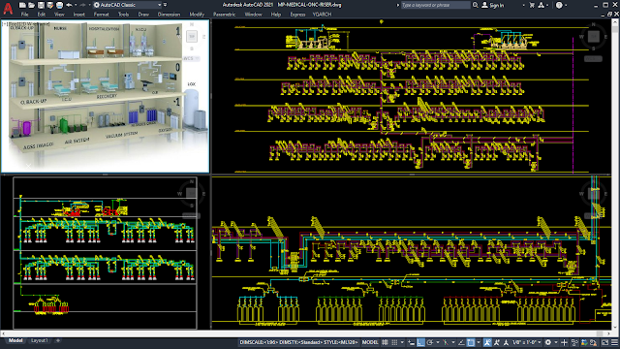Open the snap mode settings dropdown arrow
The image size is (620, 349).
[402, 342]
